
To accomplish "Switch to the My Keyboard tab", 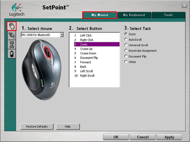I will [134, 15].
